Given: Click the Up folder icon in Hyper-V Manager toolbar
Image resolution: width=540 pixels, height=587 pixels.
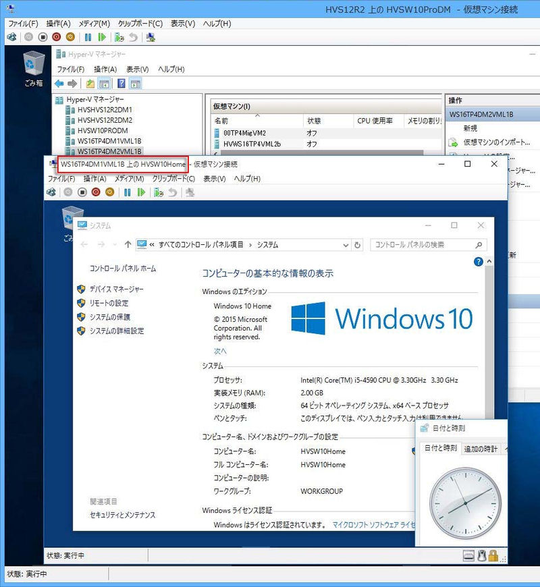Looking at the screenshot, I should click(x=90, y=84).
